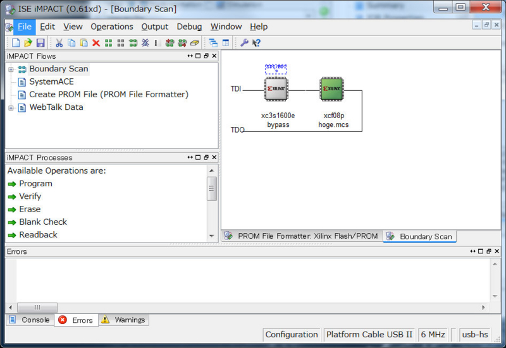Click the What's This help cursor icon

[x=257, y=43]
